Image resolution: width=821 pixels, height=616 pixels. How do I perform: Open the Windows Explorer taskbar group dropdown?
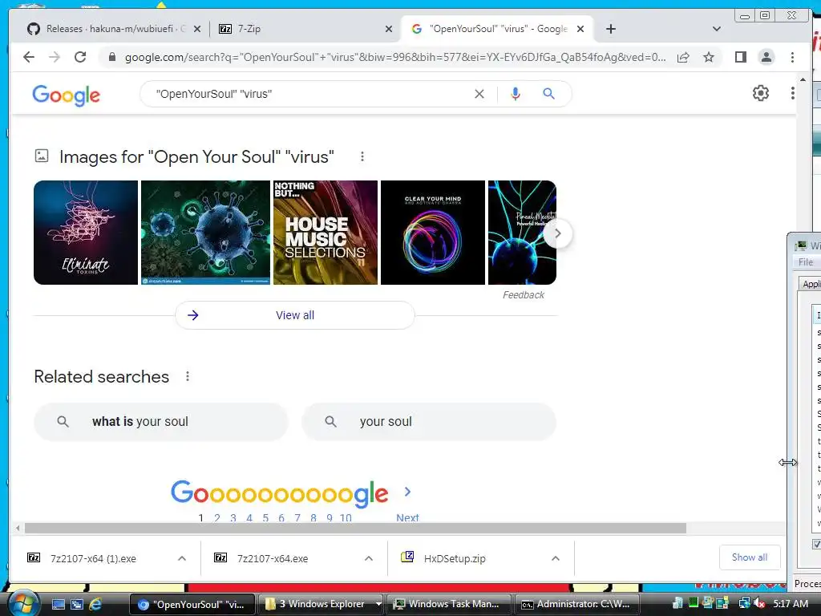pos(378,604)
